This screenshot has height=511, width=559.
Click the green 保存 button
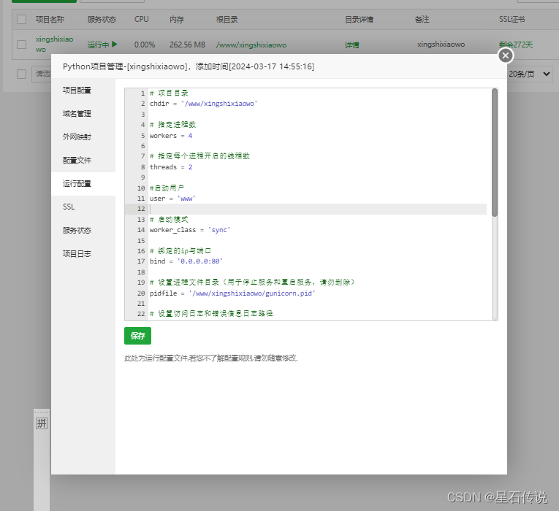click(137, 336)
